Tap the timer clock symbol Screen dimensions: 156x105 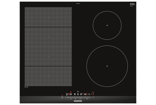click(x=89, y=94)
